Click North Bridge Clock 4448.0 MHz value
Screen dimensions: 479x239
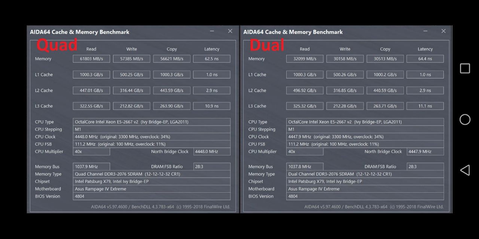[x=212, y=152]
